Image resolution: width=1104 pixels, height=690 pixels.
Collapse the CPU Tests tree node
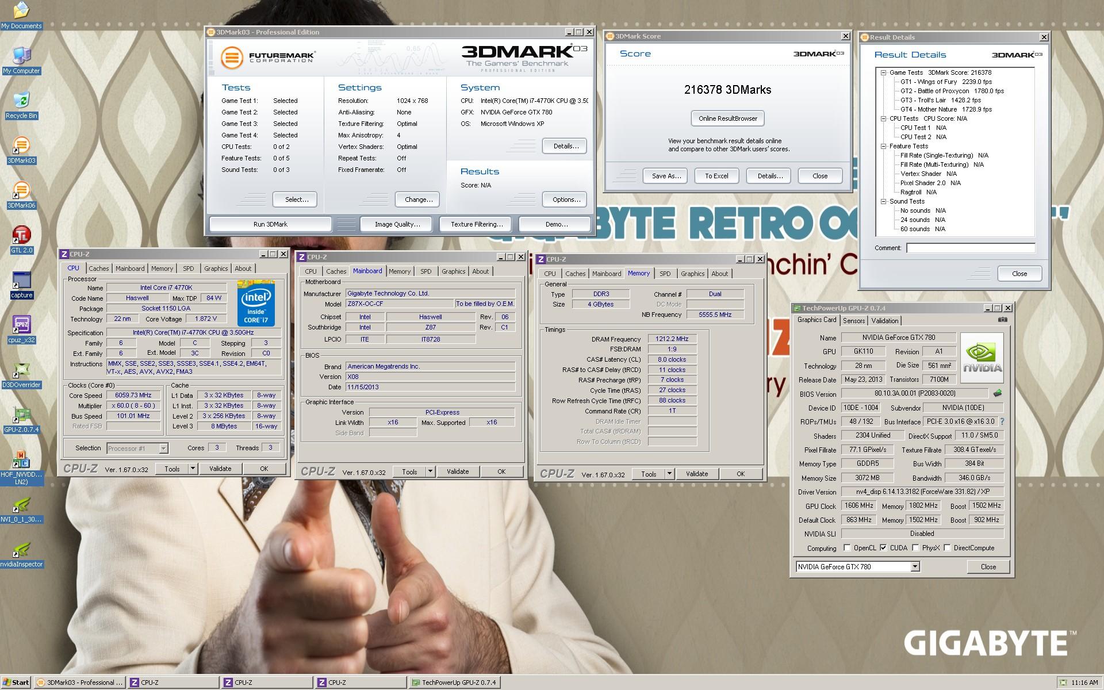883,118
